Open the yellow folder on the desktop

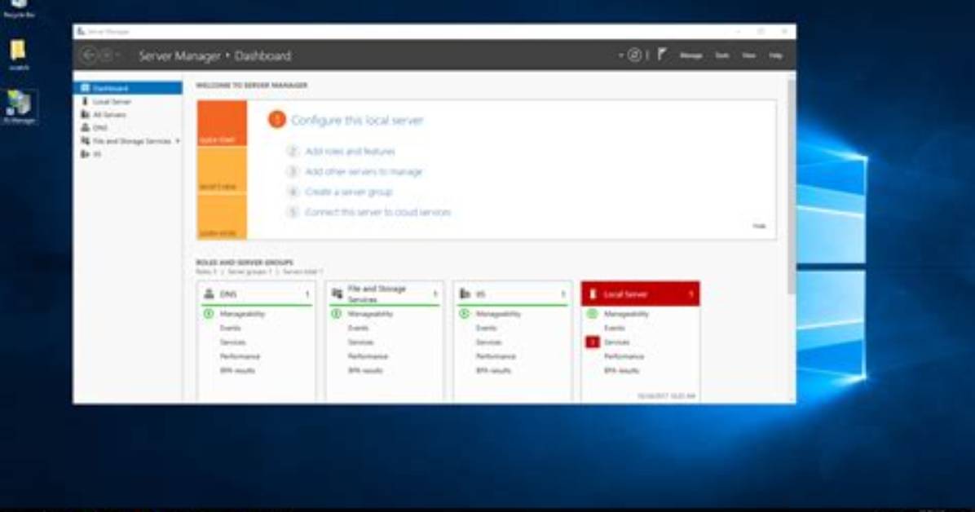pyautogui.click(x=19, y=54)
